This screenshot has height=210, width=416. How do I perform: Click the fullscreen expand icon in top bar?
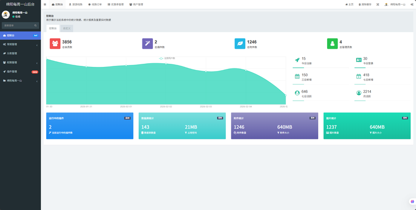[x=378, y=5]
